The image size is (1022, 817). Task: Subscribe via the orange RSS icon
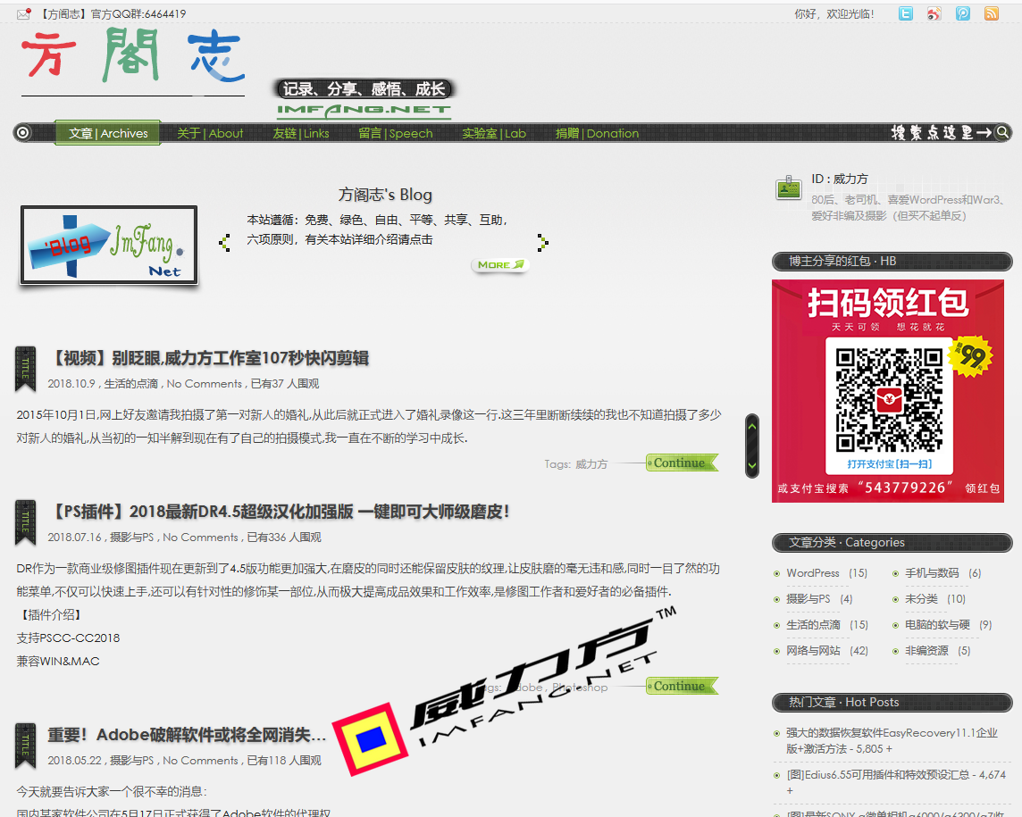pyautogui.click(x=992, y=13)
